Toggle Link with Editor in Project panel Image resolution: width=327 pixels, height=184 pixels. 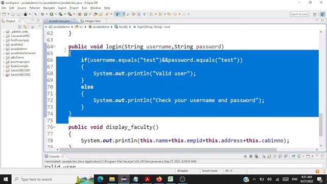25,27
